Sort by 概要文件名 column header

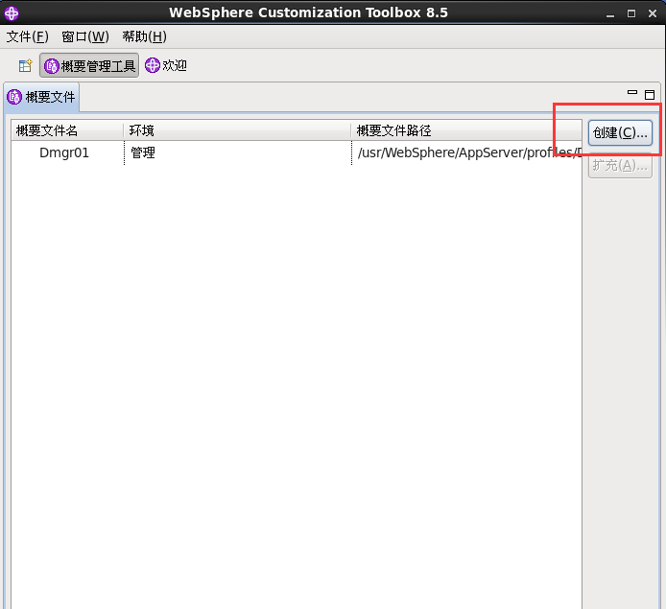(67, 130)
